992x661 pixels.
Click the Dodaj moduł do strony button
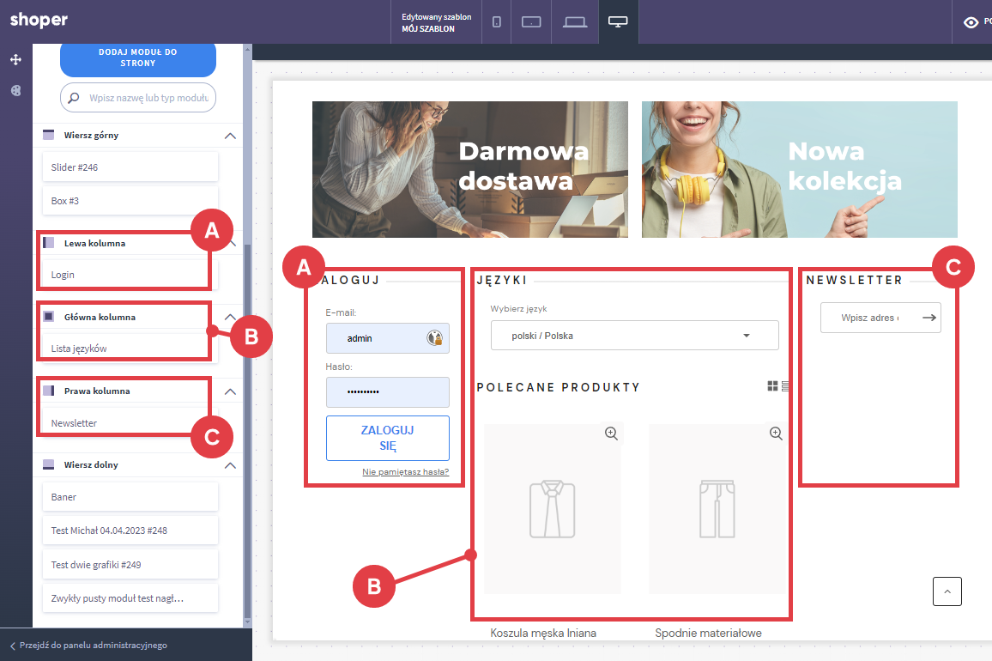(x=137, y=58)
